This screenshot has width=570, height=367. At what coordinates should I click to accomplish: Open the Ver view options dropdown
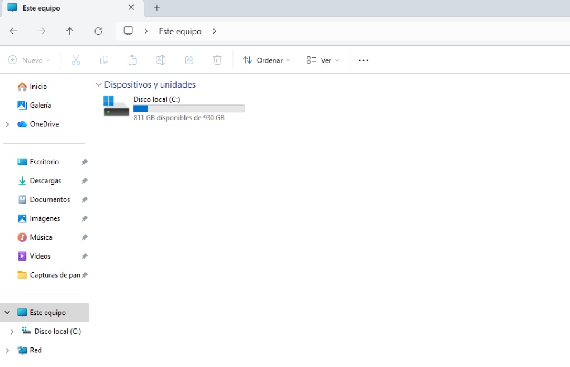coord(323,60)
